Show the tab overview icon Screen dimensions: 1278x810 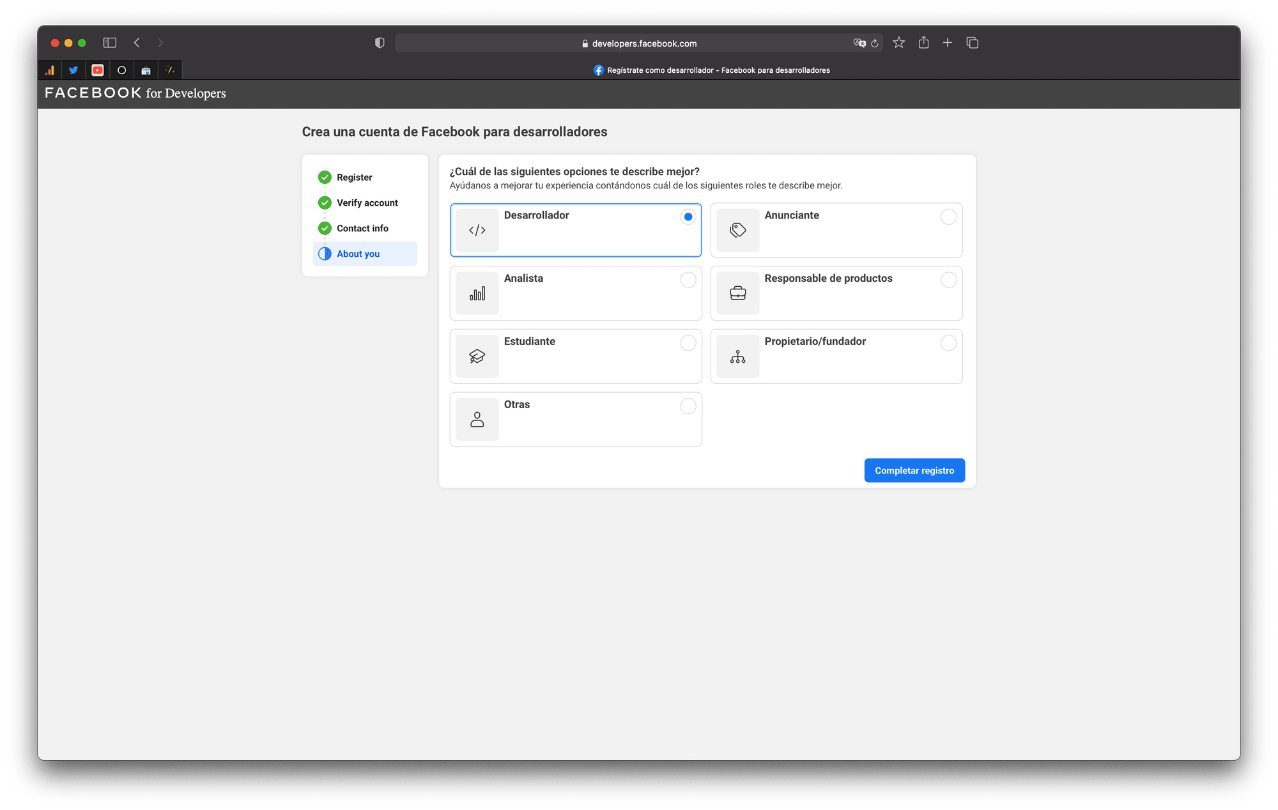tap(973, 43)
